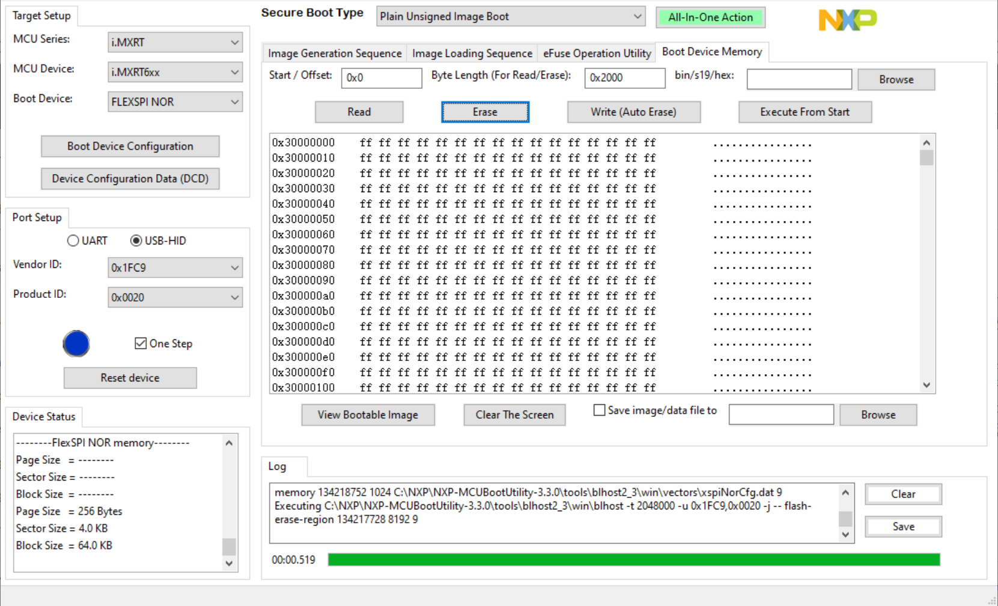Viewport: 998px width, 606px height.
Task: Click the Byte Length input field
Action: (x=625, y=78)
